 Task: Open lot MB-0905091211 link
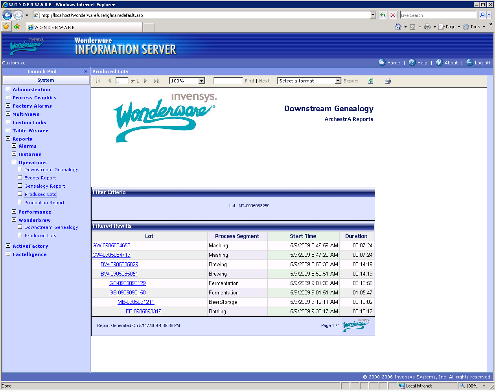136,302
